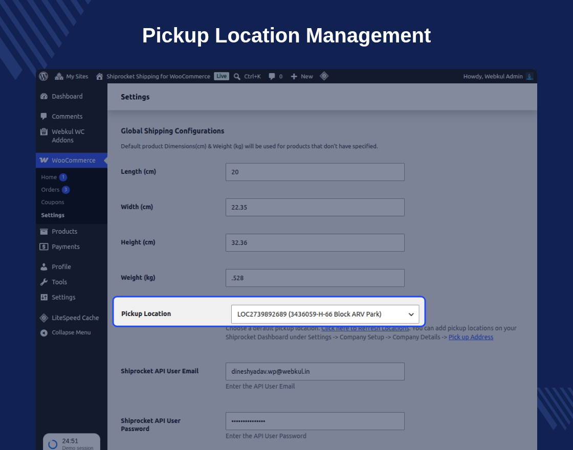
Task: Click the My Sites houses icon
Action: point(59,76)
